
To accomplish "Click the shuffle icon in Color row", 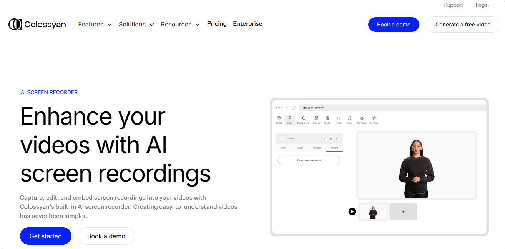I will (336, 138).
